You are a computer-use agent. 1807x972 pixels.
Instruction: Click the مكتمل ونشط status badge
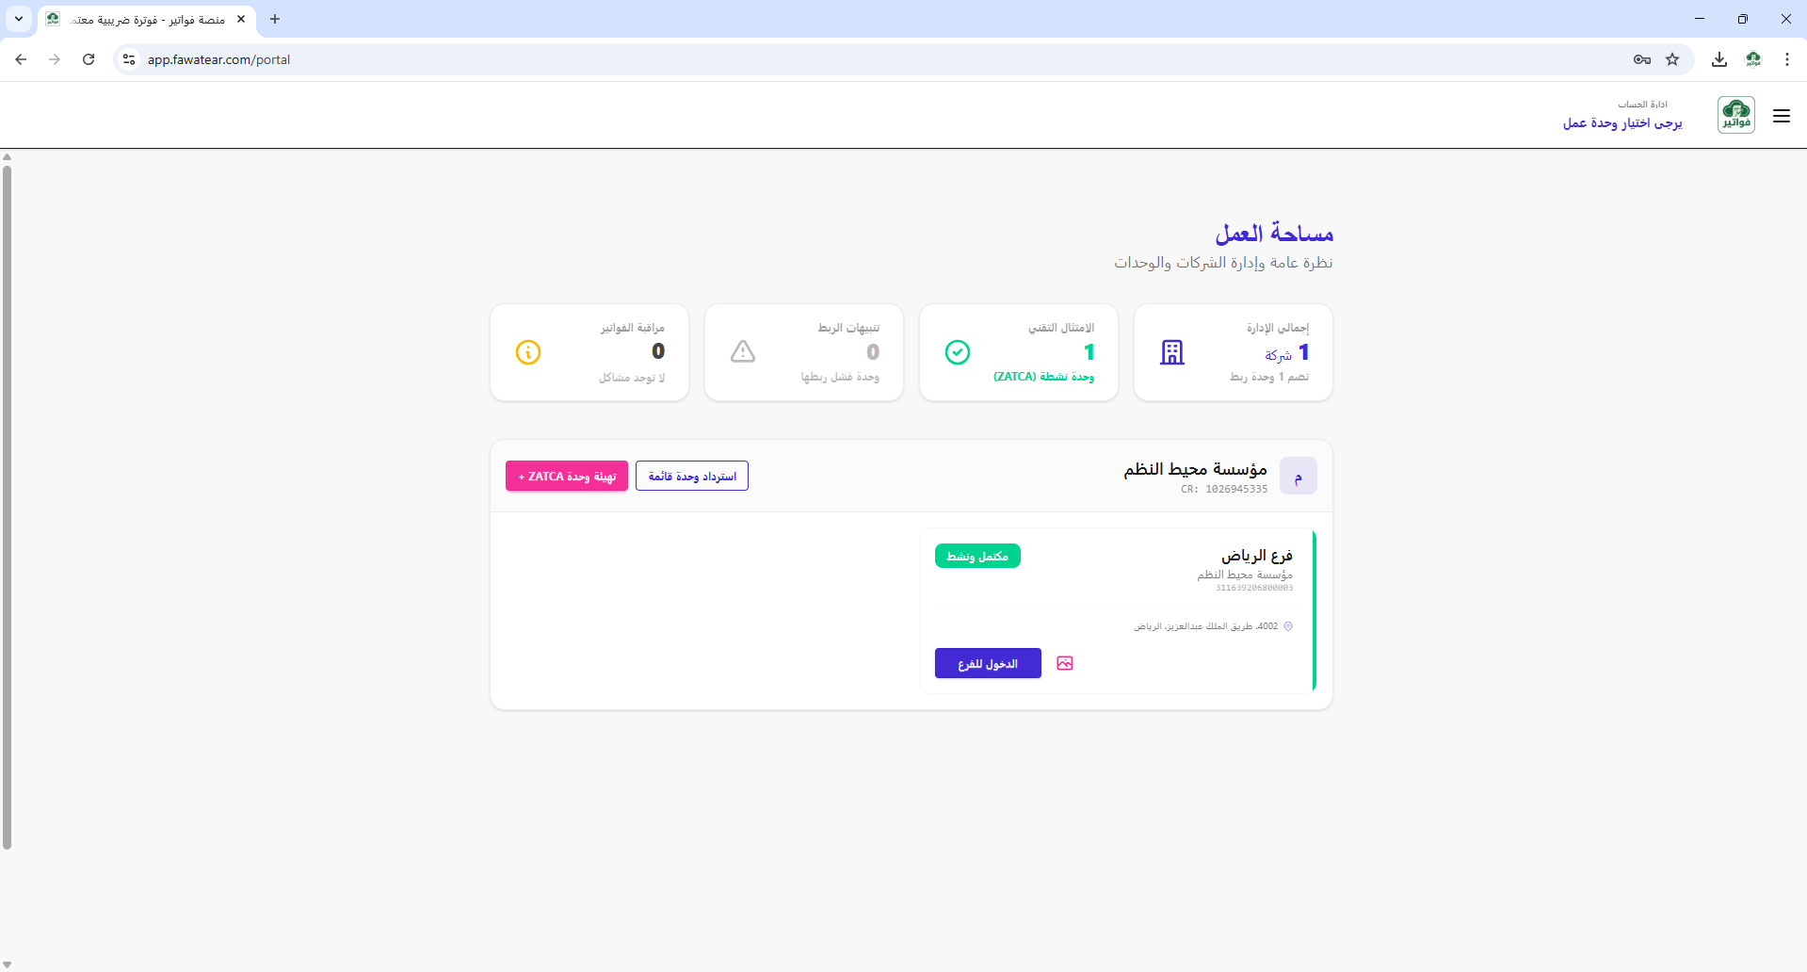tap(977, 556)
